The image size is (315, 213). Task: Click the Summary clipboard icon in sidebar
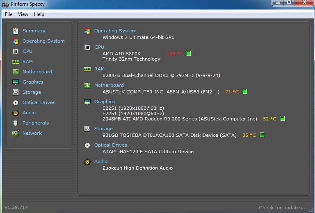click(16, 31)
